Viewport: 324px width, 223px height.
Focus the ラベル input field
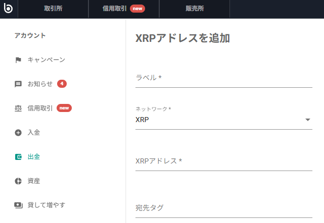coord(223,78)
